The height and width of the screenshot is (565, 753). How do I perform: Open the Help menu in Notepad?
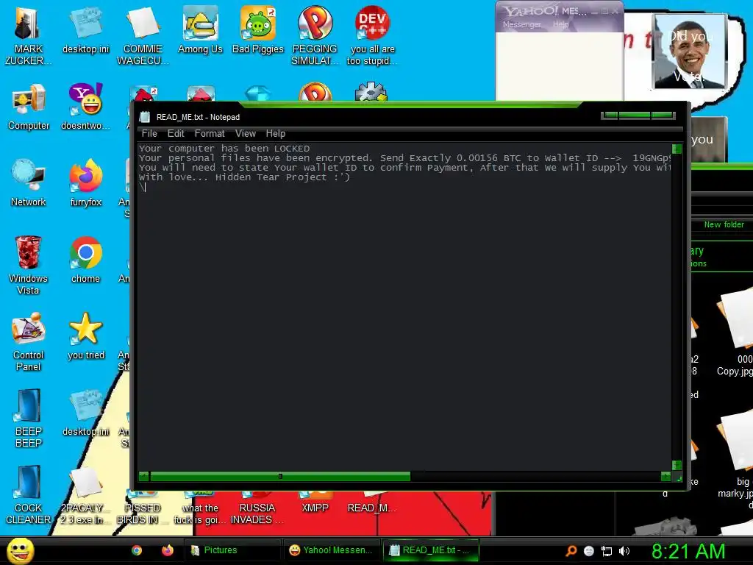coord(276,134)
